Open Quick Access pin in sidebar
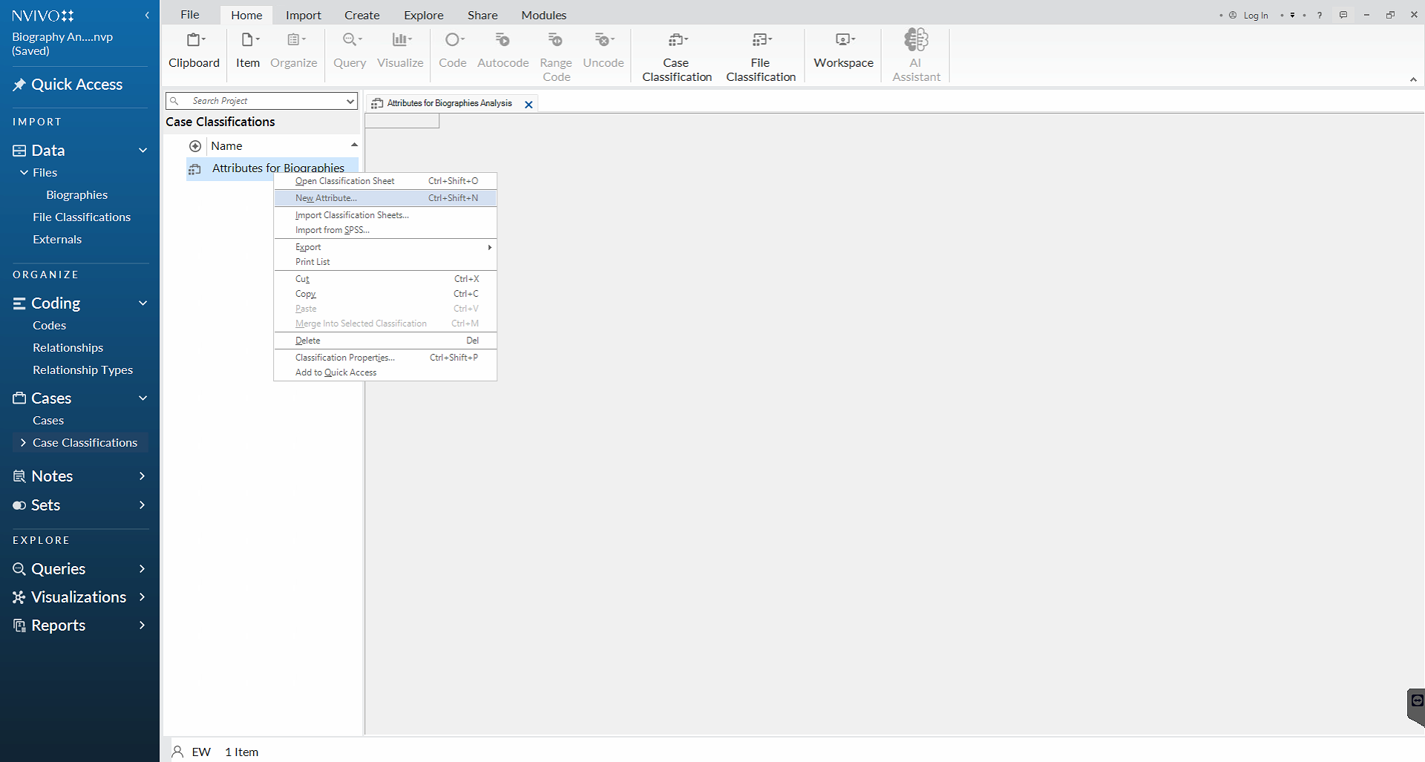The height and width of the screenshot is (762, 1425). (20, 85)
